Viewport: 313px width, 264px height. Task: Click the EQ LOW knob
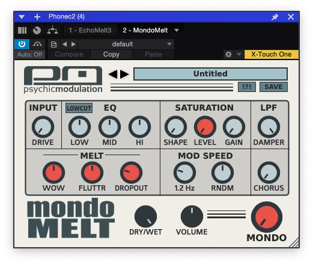point(79,127)
